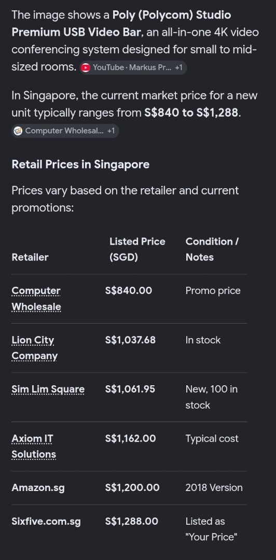Select the Amazon.sg retailer name
The width and height of the screenshot is (276, 560).
[38, 488]
